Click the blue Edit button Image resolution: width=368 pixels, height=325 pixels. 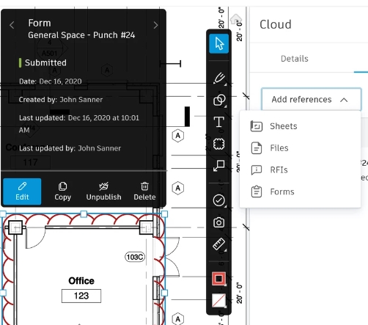point(22,191)
